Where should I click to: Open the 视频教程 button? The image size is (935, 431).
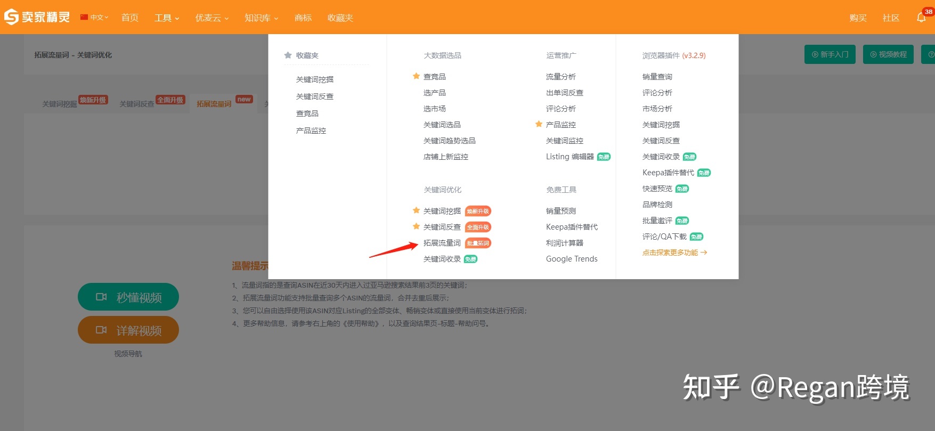pyautogui.click(x=888, y=54)
